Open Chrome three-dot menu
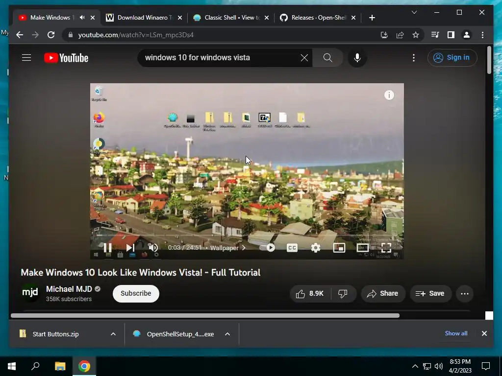Screen dimensions: 502x376 (x=482, y=35)
